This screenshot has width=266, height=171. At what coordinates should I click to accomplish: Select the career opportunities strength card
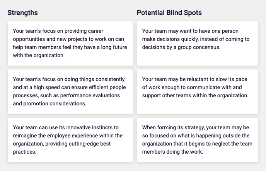point(70,43)
